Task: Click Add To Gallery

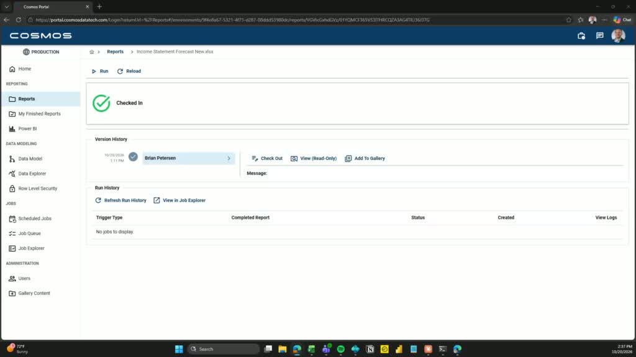Action: [x=365, y=159]
